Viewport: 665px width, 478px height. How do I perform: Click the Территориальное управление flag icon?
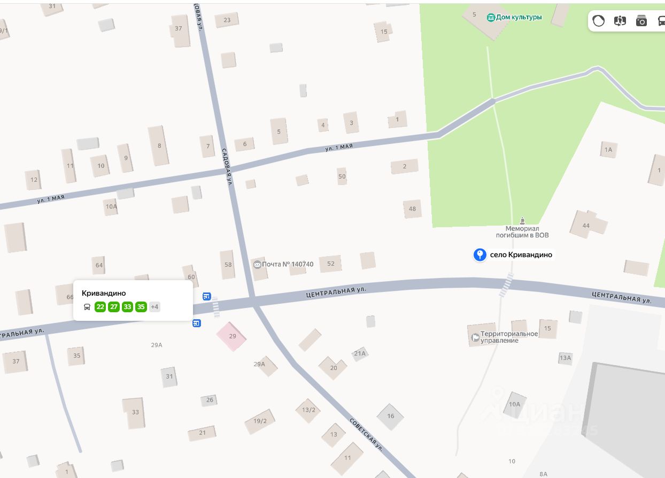(x=475, y=337)
